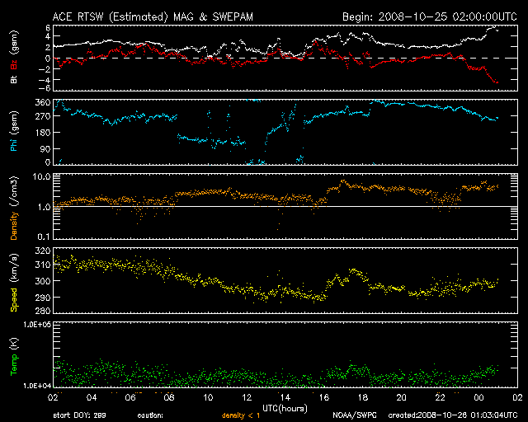Viewport: 528px width, 422px height.
Task: Click the 'UTC(hours)' x-axis label
Action: (x=285, y=409)
